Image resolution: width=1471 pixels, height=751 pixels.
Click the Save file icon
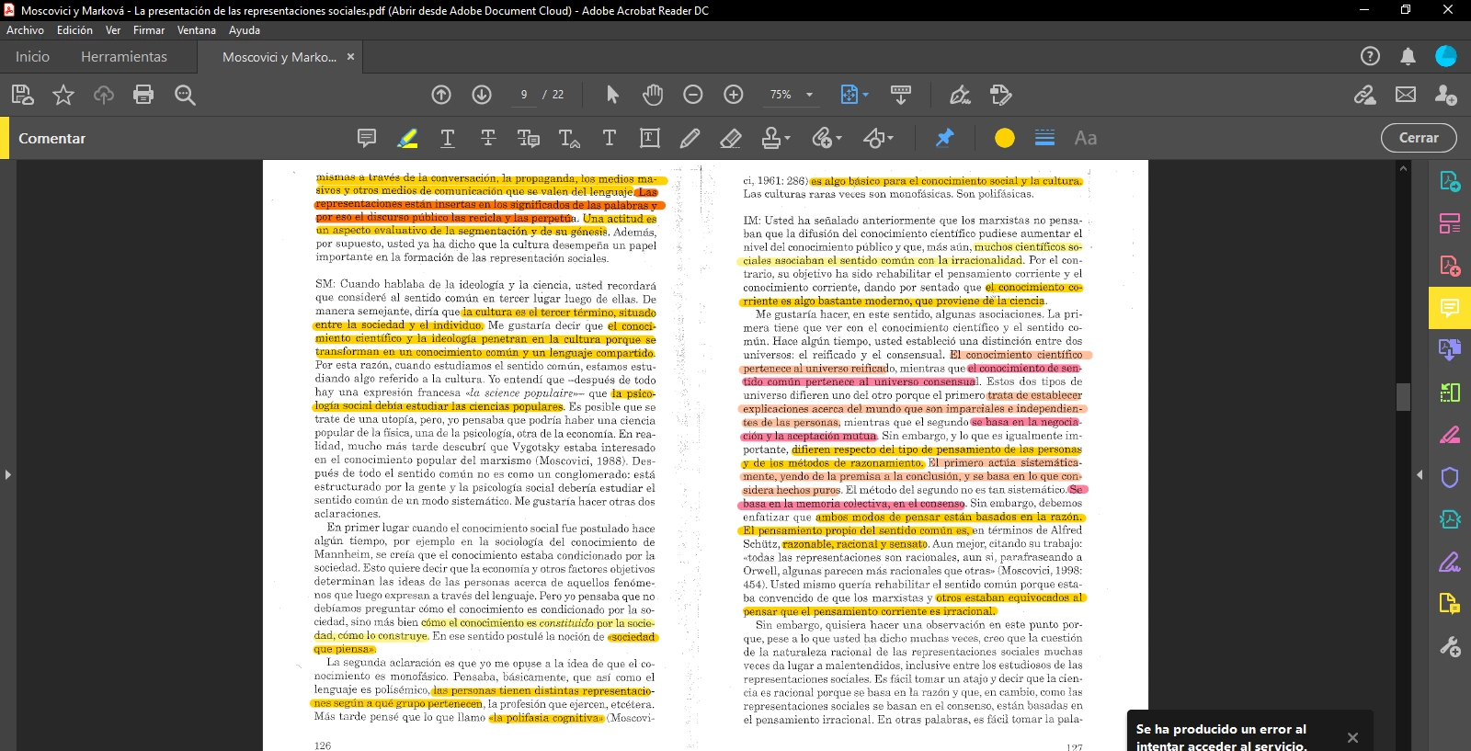click(x=22, y=94)
